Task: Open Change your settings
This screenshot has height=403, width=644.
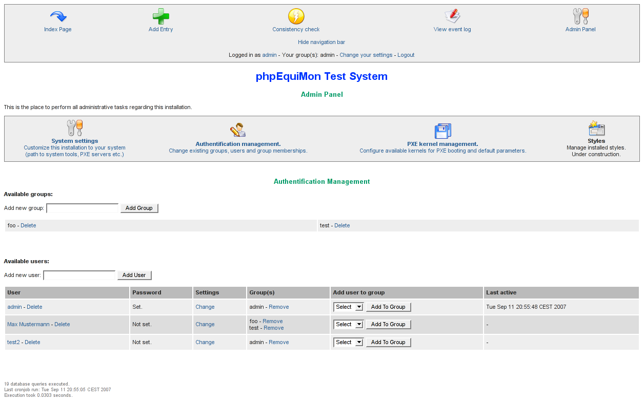Action: (x=366, y=55)
